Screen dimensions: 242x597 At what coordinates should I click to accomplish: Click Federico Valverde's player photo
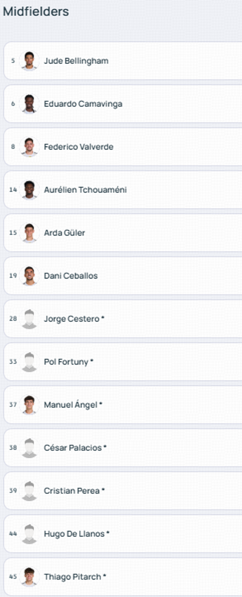point(29,147)
